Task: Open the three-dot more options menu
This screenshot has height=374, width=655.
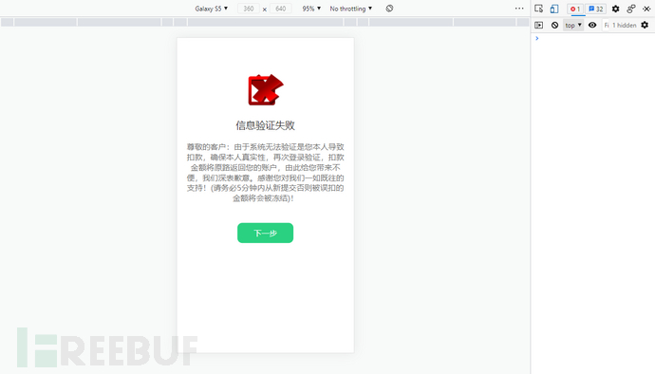Action: 519,9
